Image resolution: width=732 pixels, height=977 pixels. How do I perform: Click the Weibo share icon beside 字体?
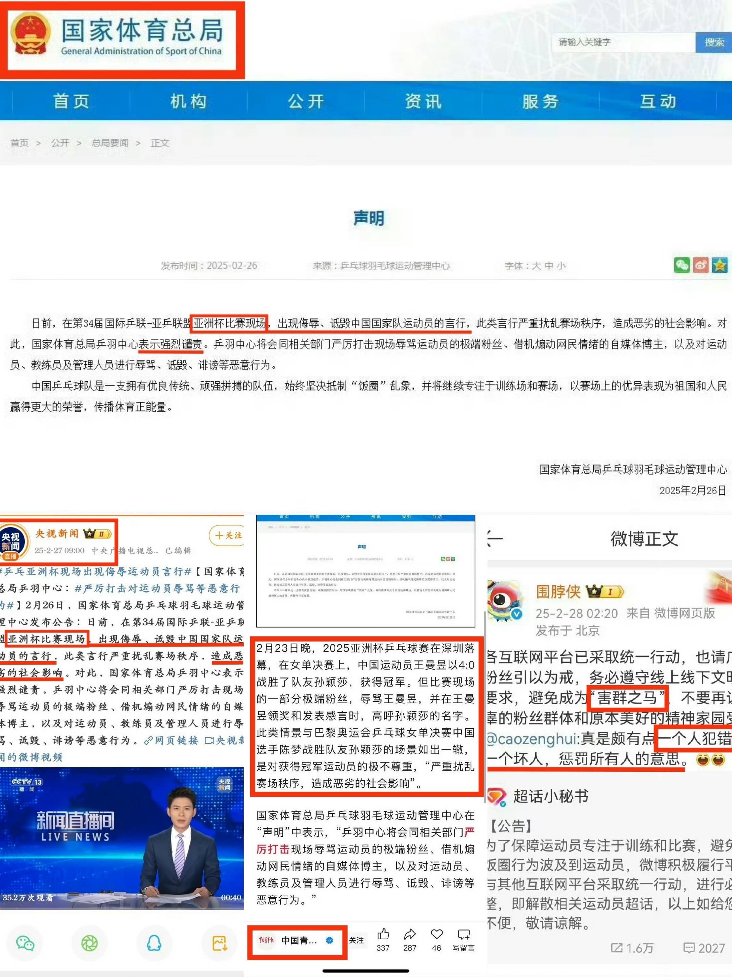pos(701,265)
